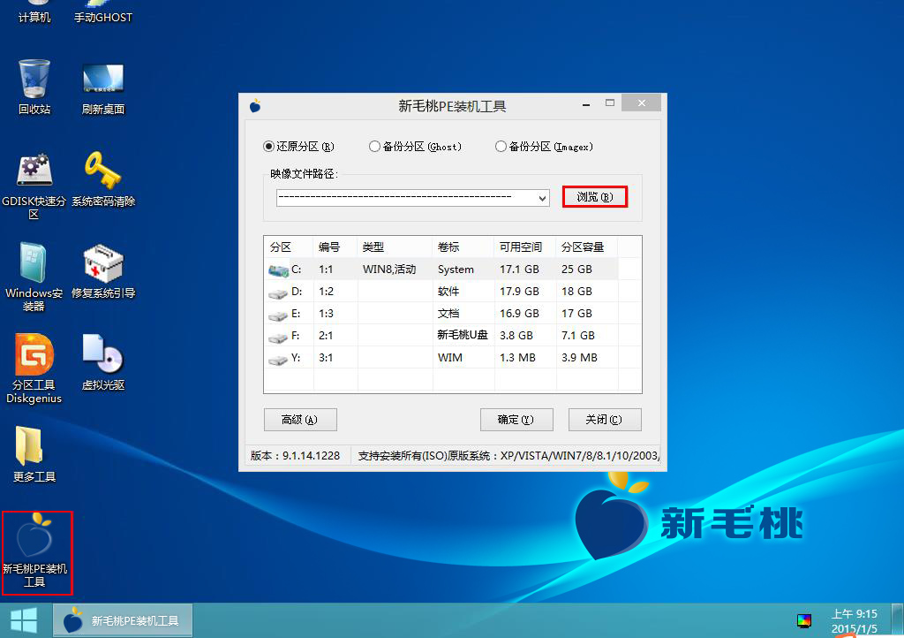Select the C: drive icon in partition list

[x=278, y=270]
